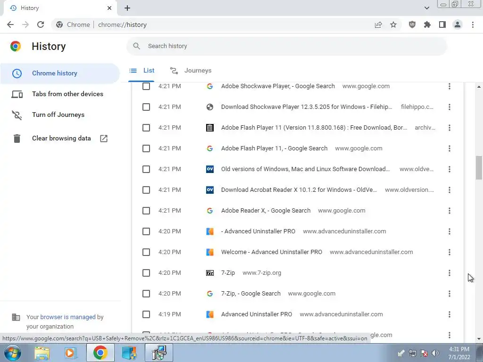The width and height of the screenshot is (483, 362).
Task: Click the browser back arrow
Action: (10, 25)
